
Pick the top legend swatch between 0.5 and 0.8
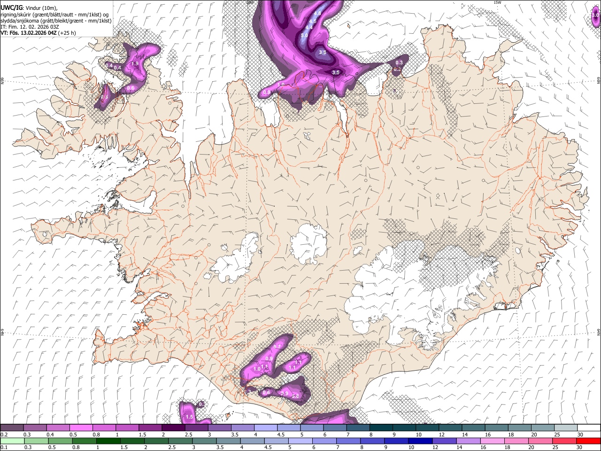pyautogui.click(x=81, y=428)
